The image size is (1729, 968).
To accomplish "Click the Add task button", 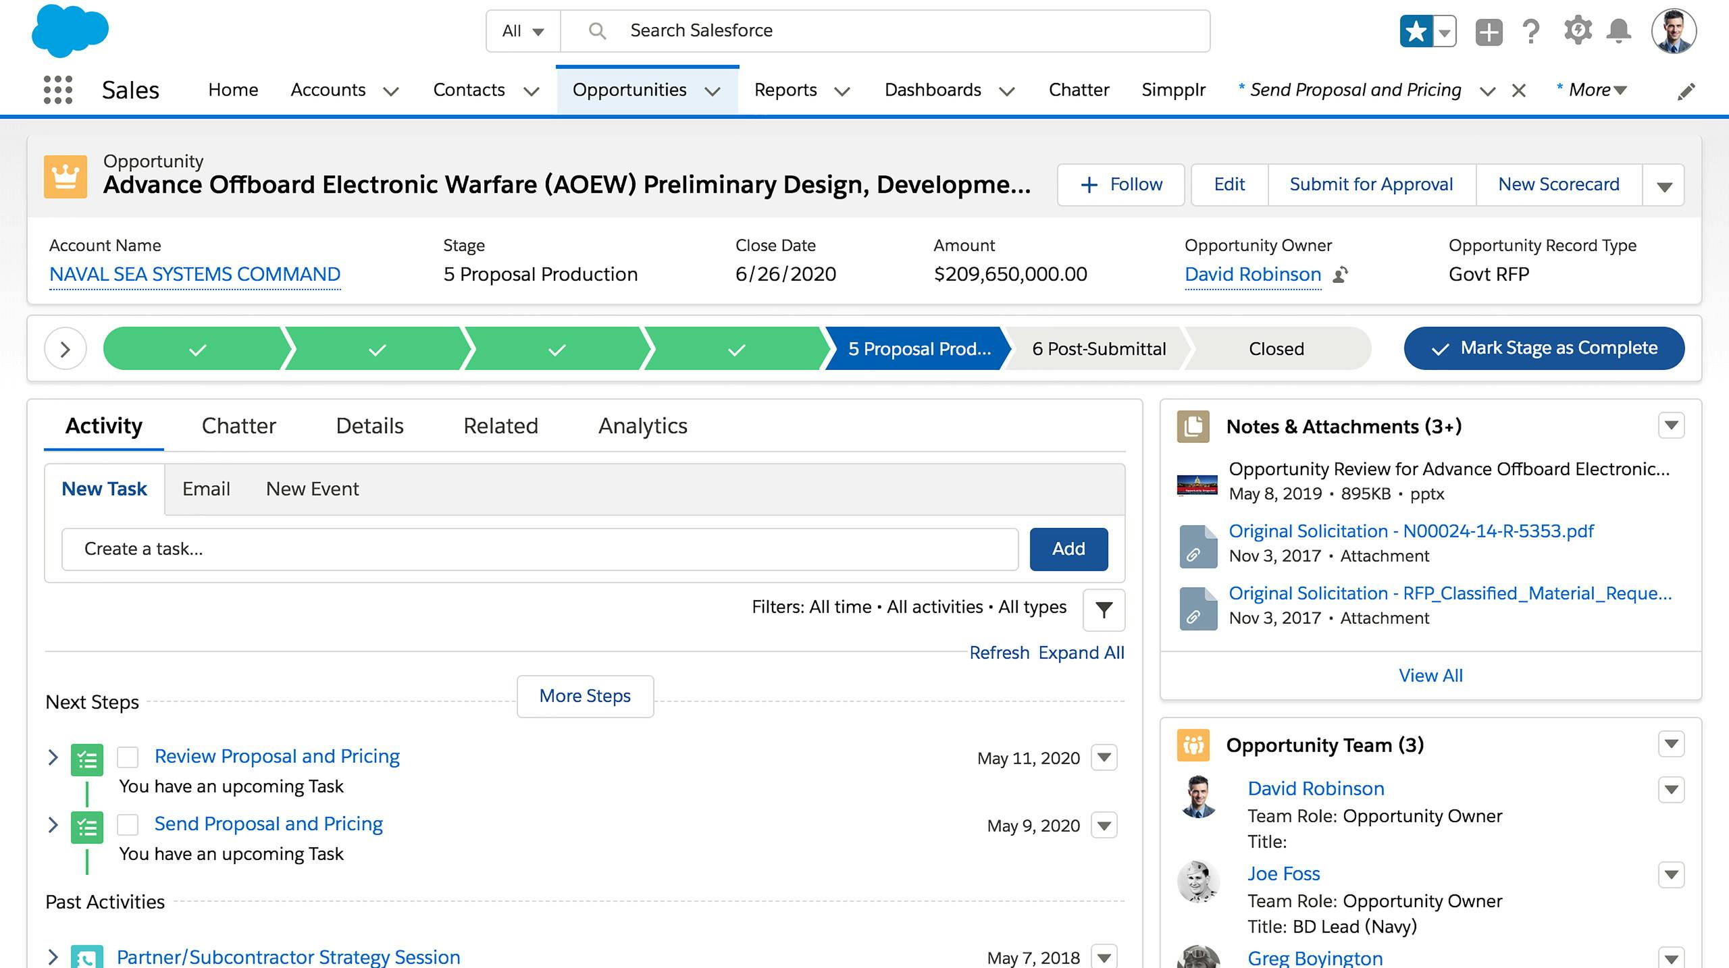I will point(1068,549).
